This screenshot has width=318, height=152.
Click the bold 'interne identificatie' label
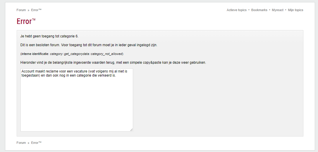[x=35, y=54]
